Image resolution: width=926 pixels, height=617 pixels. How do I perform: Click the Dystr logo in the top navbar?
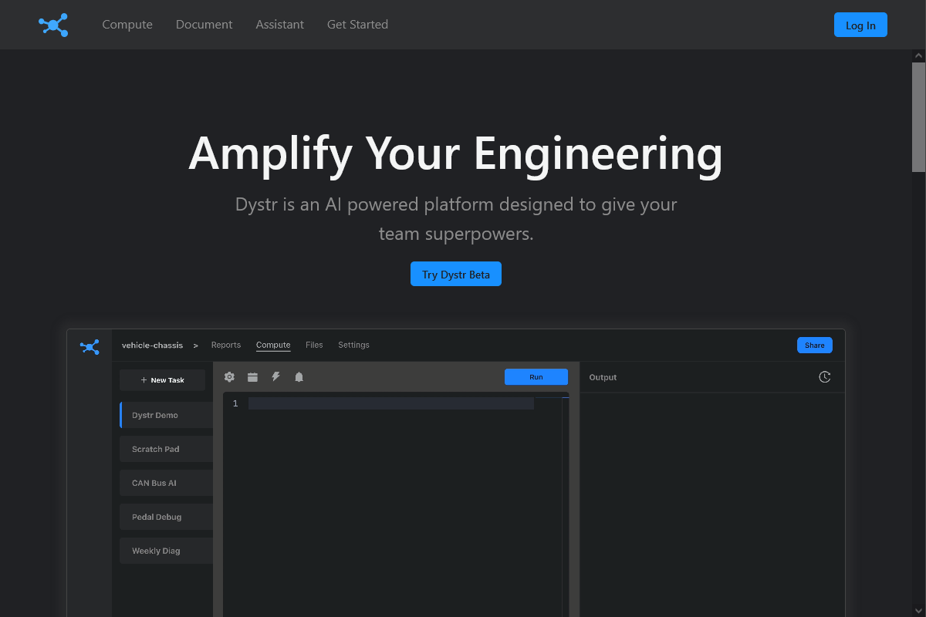click(x=52, y=24)
